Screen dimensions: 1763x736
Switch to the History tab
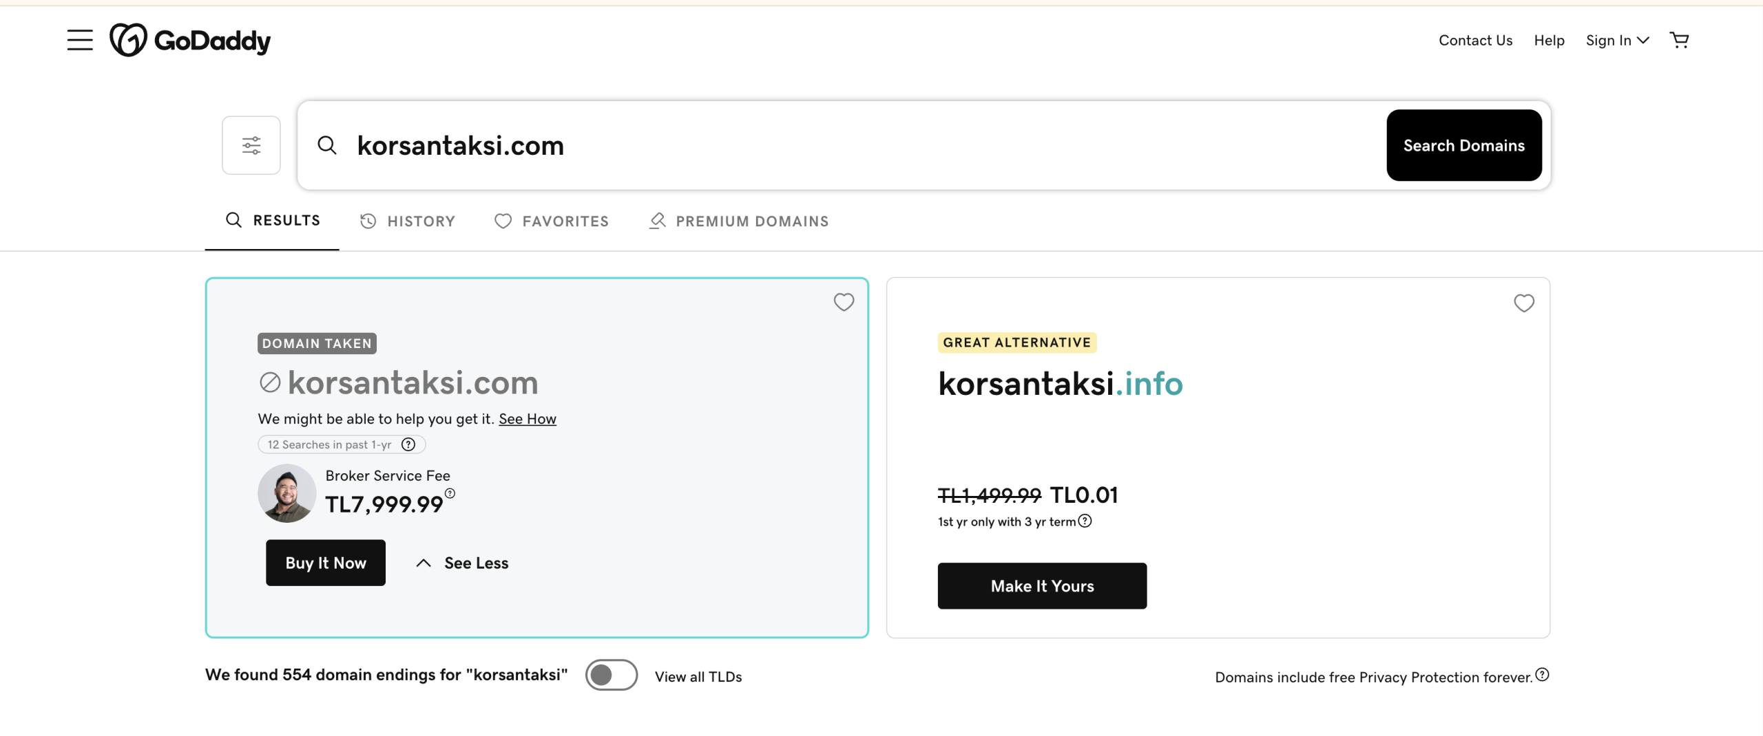coord(408,221)
